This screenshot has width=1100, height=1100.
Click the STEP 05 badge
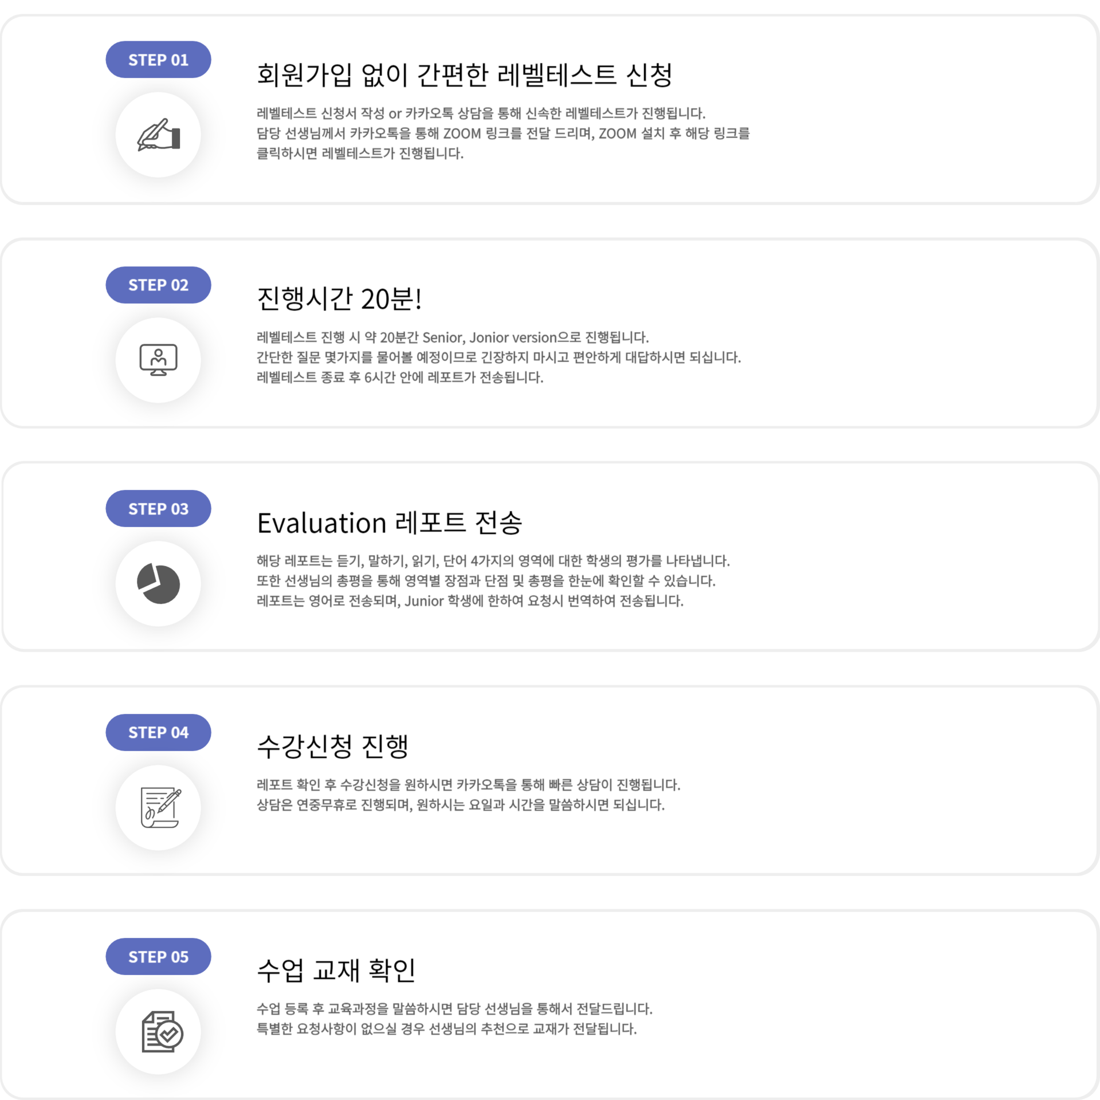tap(158, 956)
